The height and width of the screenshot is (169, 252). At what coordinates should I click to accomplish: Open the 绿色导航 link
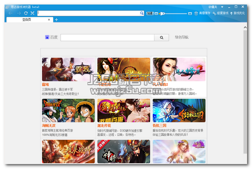pyautogui.click(x=182, y=37)
